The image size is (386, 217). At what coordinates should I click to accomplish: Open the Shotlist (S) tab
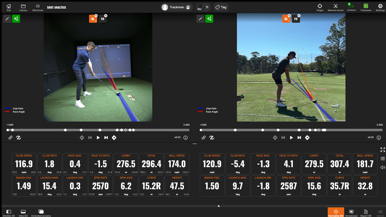click(x=9, y=212)
